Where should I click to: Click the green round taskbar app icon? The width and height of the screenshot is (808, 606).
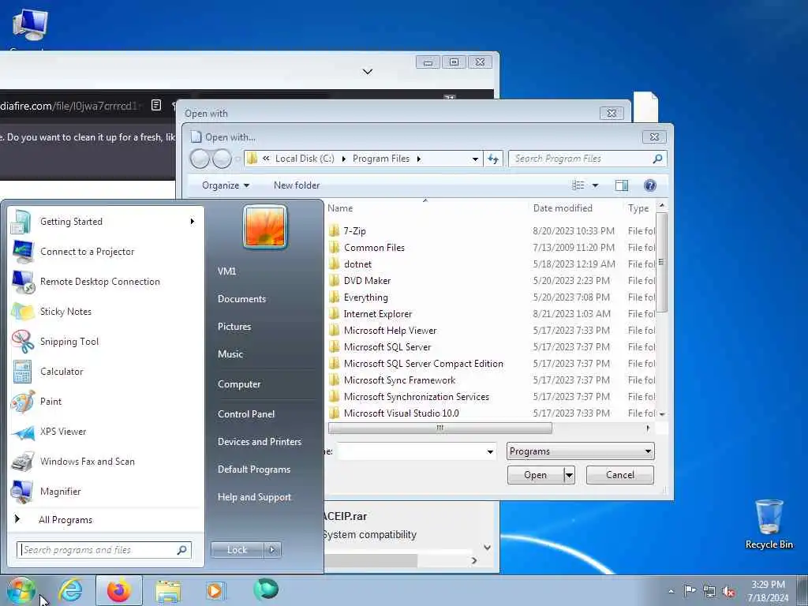tap(266, 589)
